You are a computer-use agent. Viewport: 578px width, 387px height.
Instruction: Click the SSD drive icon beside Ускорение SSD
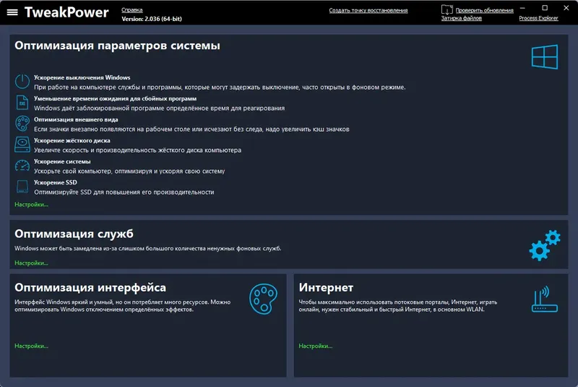pos(22,187)
